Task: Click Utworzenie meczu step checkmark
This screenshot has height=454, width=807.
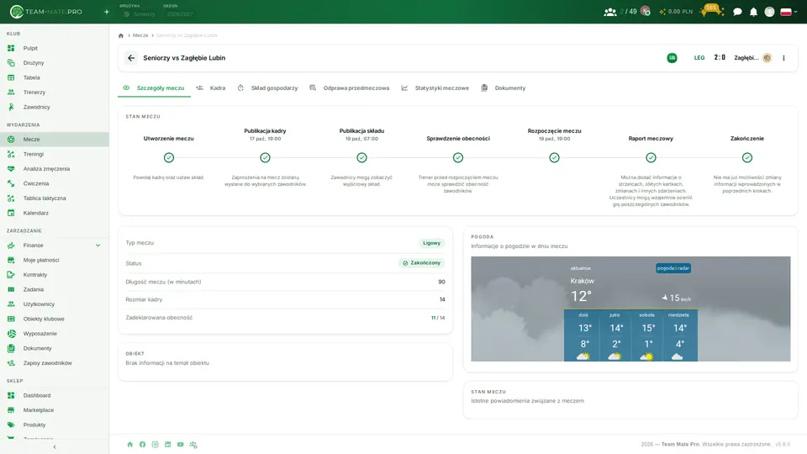Action: click(169, 157)
